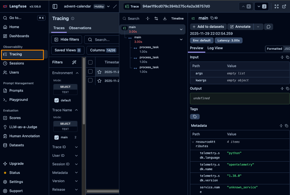Screen dimensions: 290x195
Task: Click the Langfuse logo
Action: (x=15, y=6)
